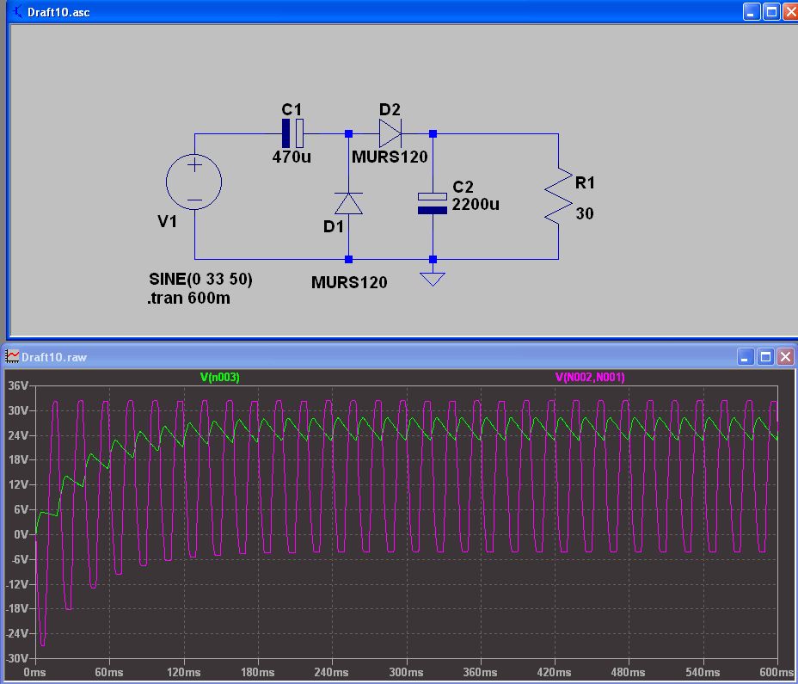Click the resistor value 30 beside R1
Image resolution: width=798 pixels, height=684 pixels.
(584, 213)
